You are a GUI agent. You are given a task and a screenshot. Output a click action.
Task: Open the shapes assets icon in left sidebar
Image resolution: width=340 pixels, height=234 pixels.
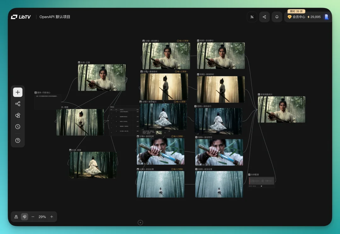point(18,115)
